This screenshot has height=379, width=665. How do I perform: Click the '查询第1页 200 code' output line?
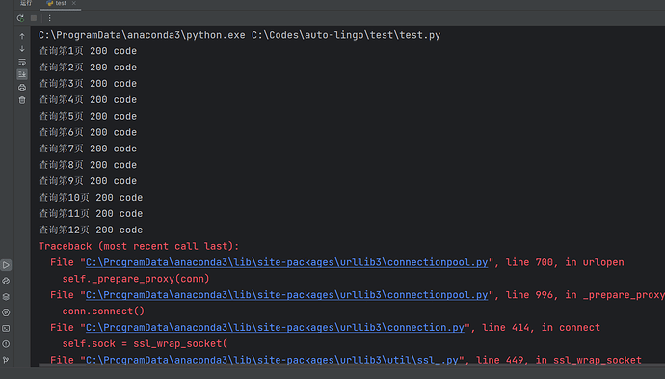tap(88, 51)
